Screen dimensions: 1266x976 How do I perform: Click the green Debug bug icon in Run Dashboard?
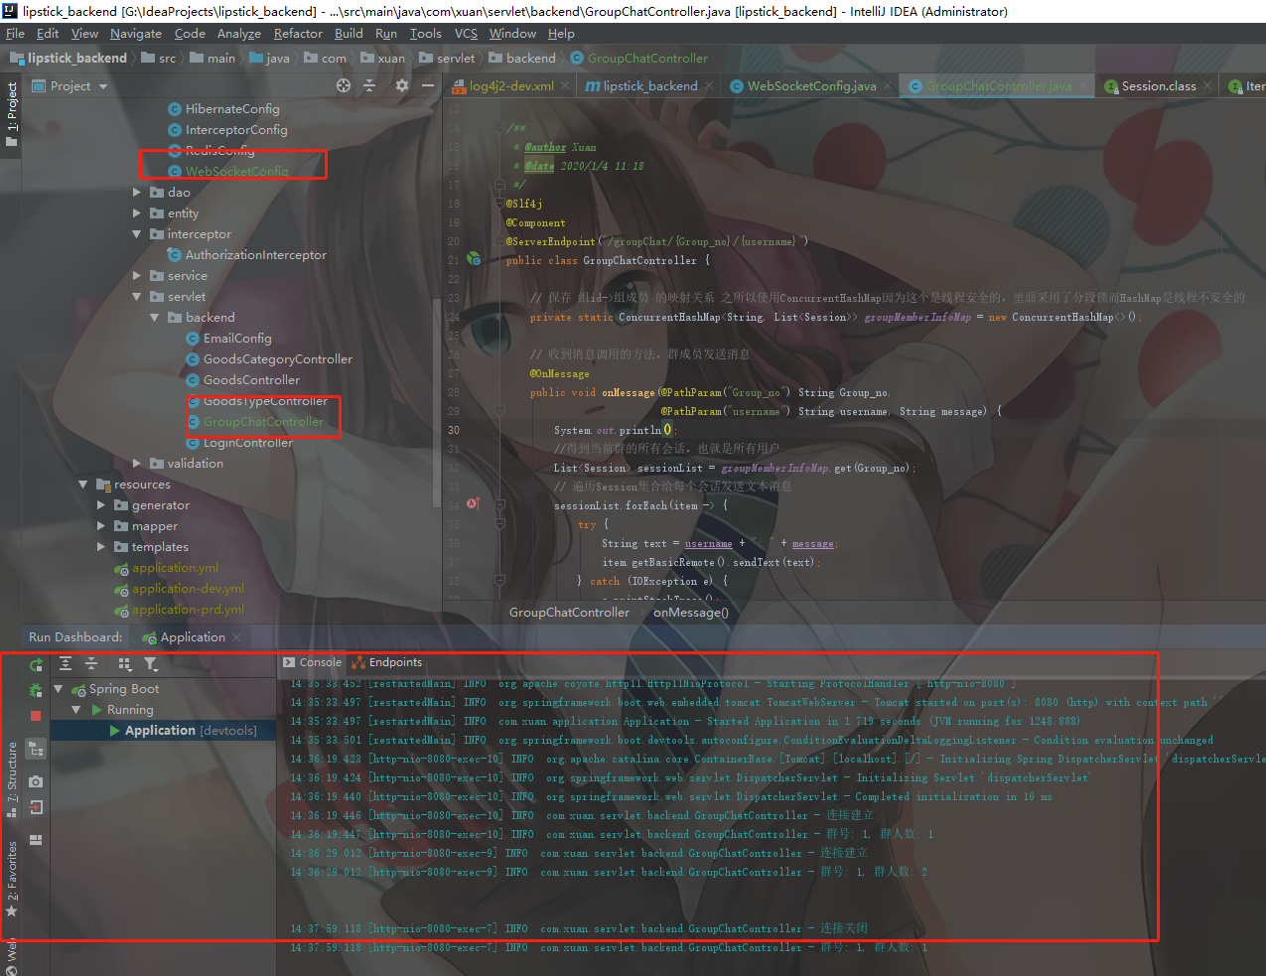tap(36, 690)
